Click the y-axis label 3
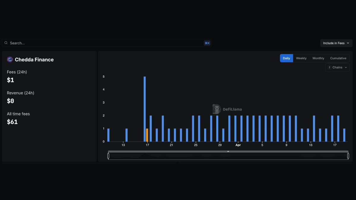 (x=104, y=103)
